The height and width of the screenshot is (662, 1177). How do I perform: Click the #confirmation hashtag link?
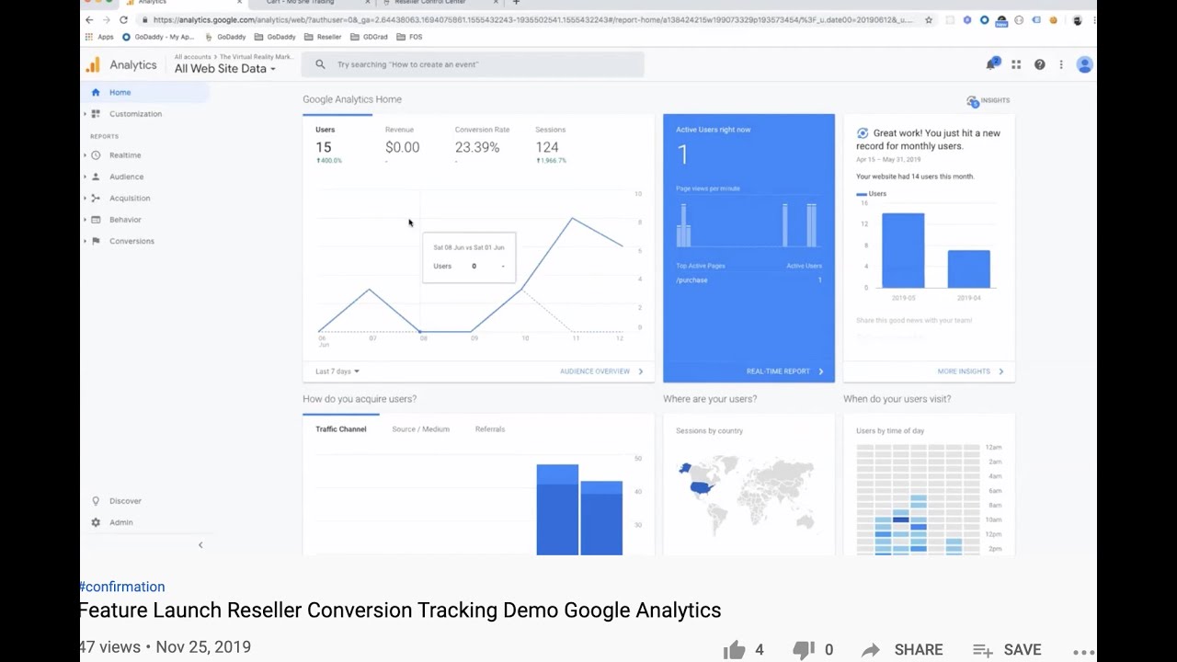click(122, 587)
